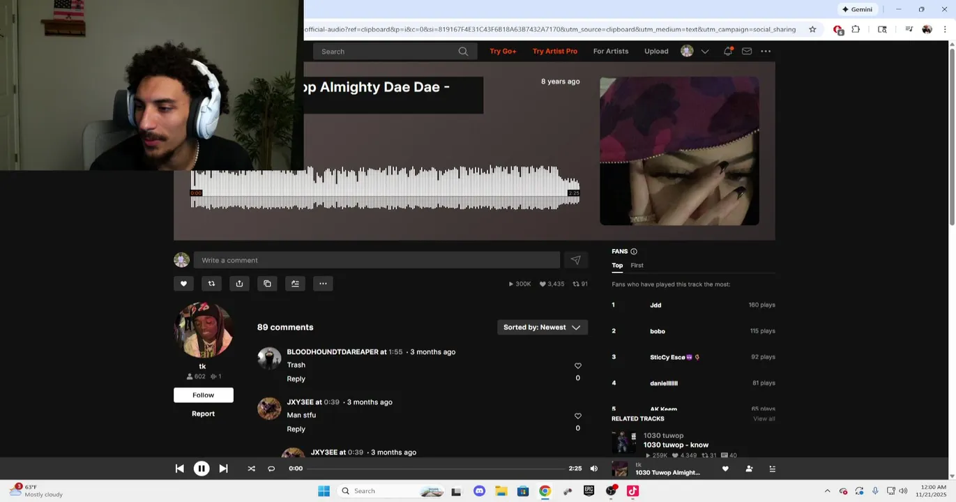Add track to Next Up queue icon
This screenshot has width=956, height=502.
click(295, 284)
